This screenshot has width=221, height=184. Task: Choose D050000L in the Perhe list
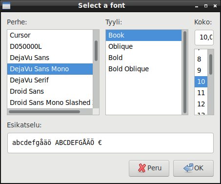pyautogui.click(x=50, y=46)
